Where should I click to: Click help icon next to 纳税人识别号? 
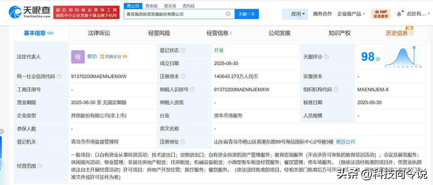pyautogui.click(x=192, y=89)
